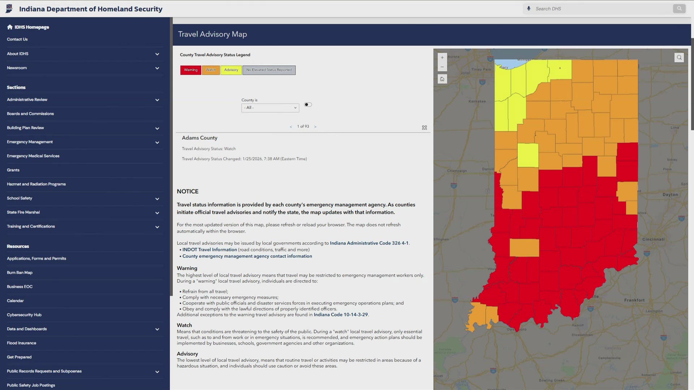Follow the INDOT Travel Information link
This screenshot has height=390, width=694.
point(210,249)
